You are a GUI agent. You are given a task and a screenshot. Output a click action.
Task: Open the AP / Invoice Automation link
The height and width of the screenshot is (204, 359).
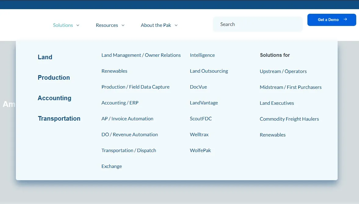pos(127,118)
